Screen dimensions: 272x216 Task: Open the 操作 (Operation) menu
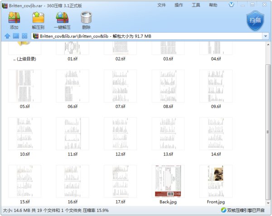[179, 5]
